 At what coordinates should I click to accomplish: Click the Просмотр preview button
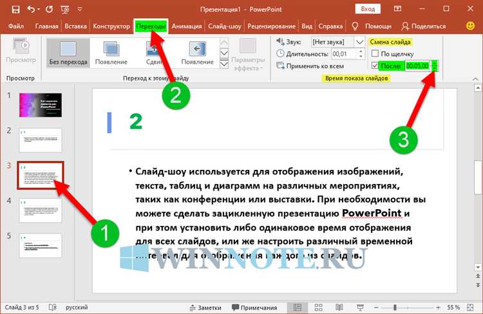coord(21,51)
